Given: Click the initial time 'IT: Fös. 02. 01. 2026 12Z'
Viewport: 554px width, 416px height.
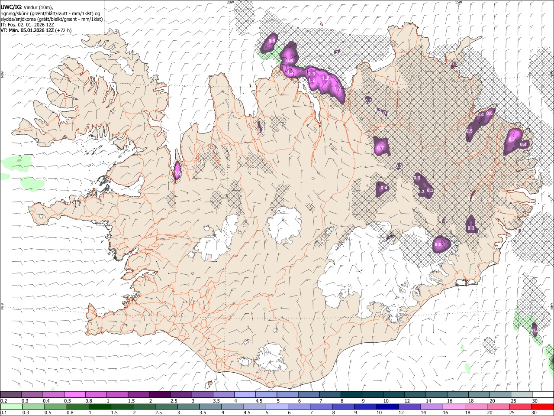Looking at the screenshot, I should (x=27, y=25).
